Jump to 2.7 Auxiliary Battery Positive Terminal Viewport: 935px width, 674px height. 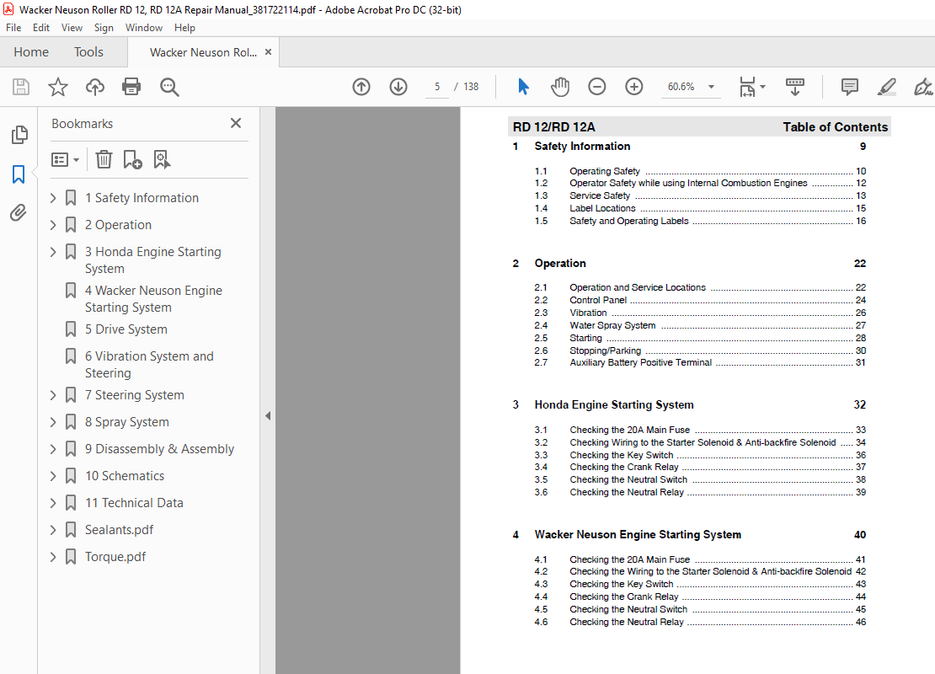click(700, 362)
